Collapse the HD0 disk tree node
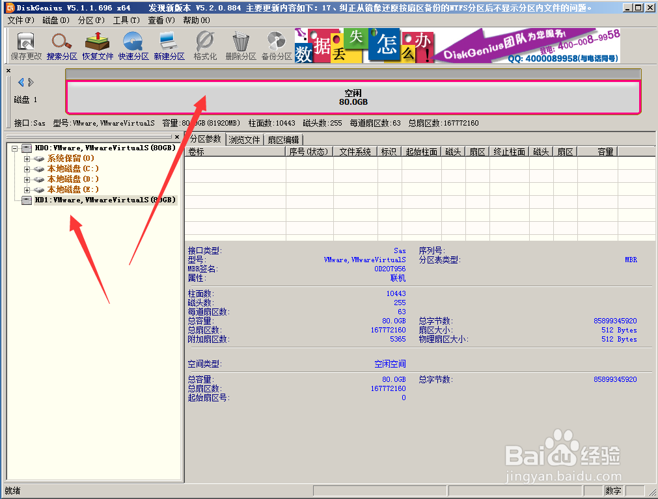 click(15, 148)
